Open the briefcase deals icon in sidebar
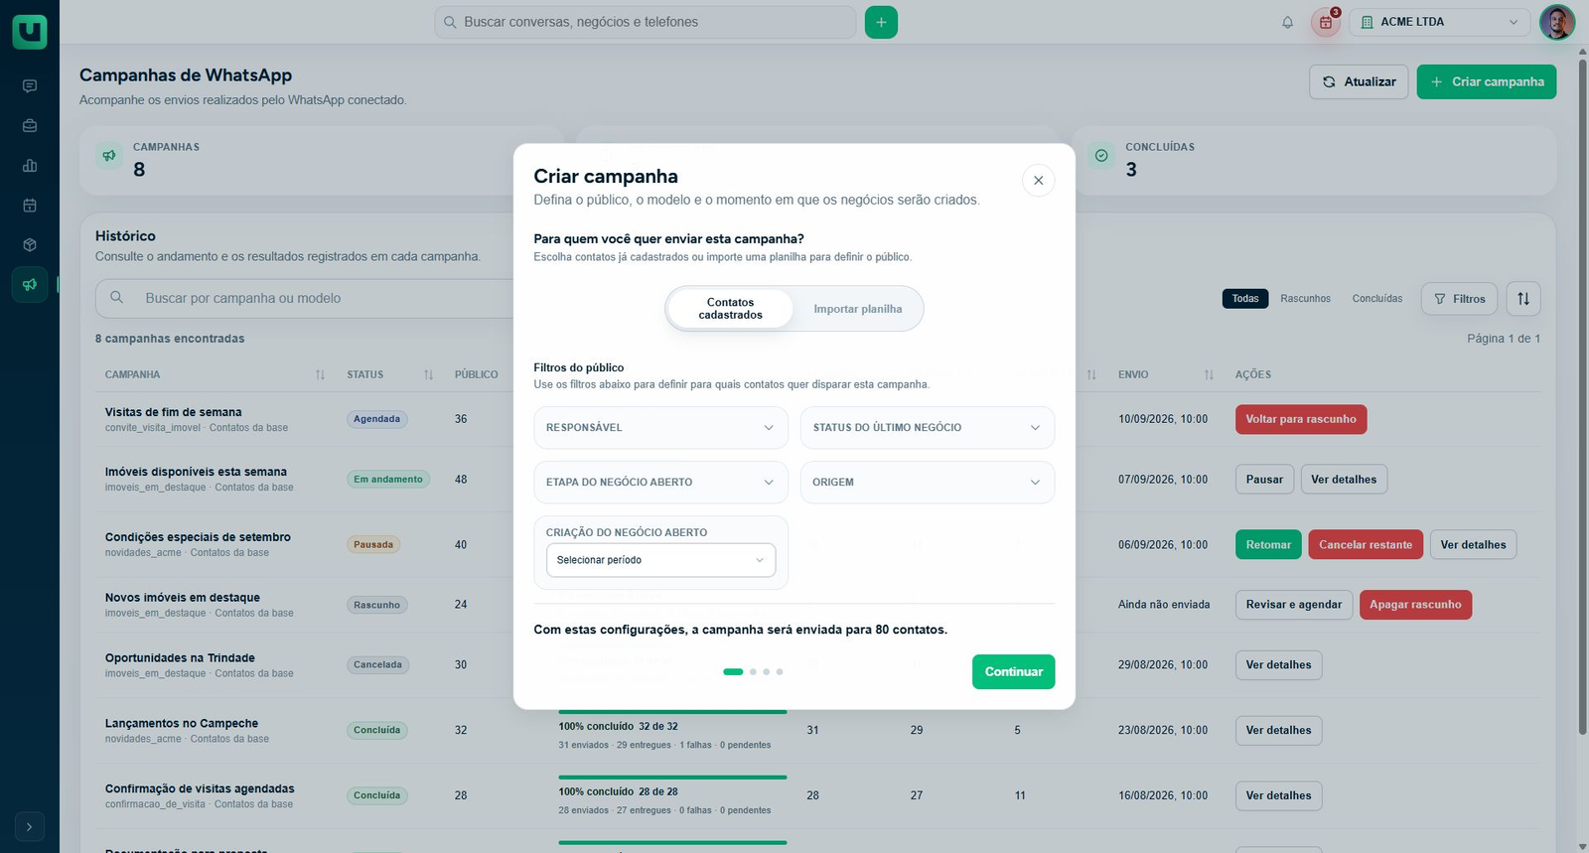Screen dimensions: 1589x853 30,126
